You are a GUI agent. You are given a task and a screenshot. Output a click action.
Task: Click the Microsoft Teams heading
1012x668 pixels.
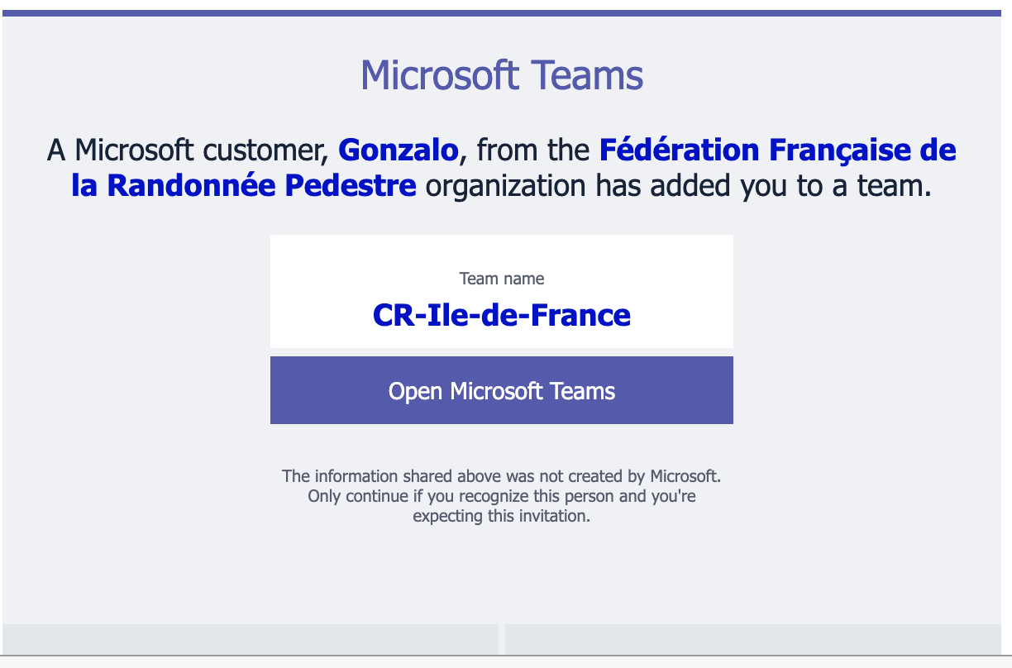click(501, 75)
